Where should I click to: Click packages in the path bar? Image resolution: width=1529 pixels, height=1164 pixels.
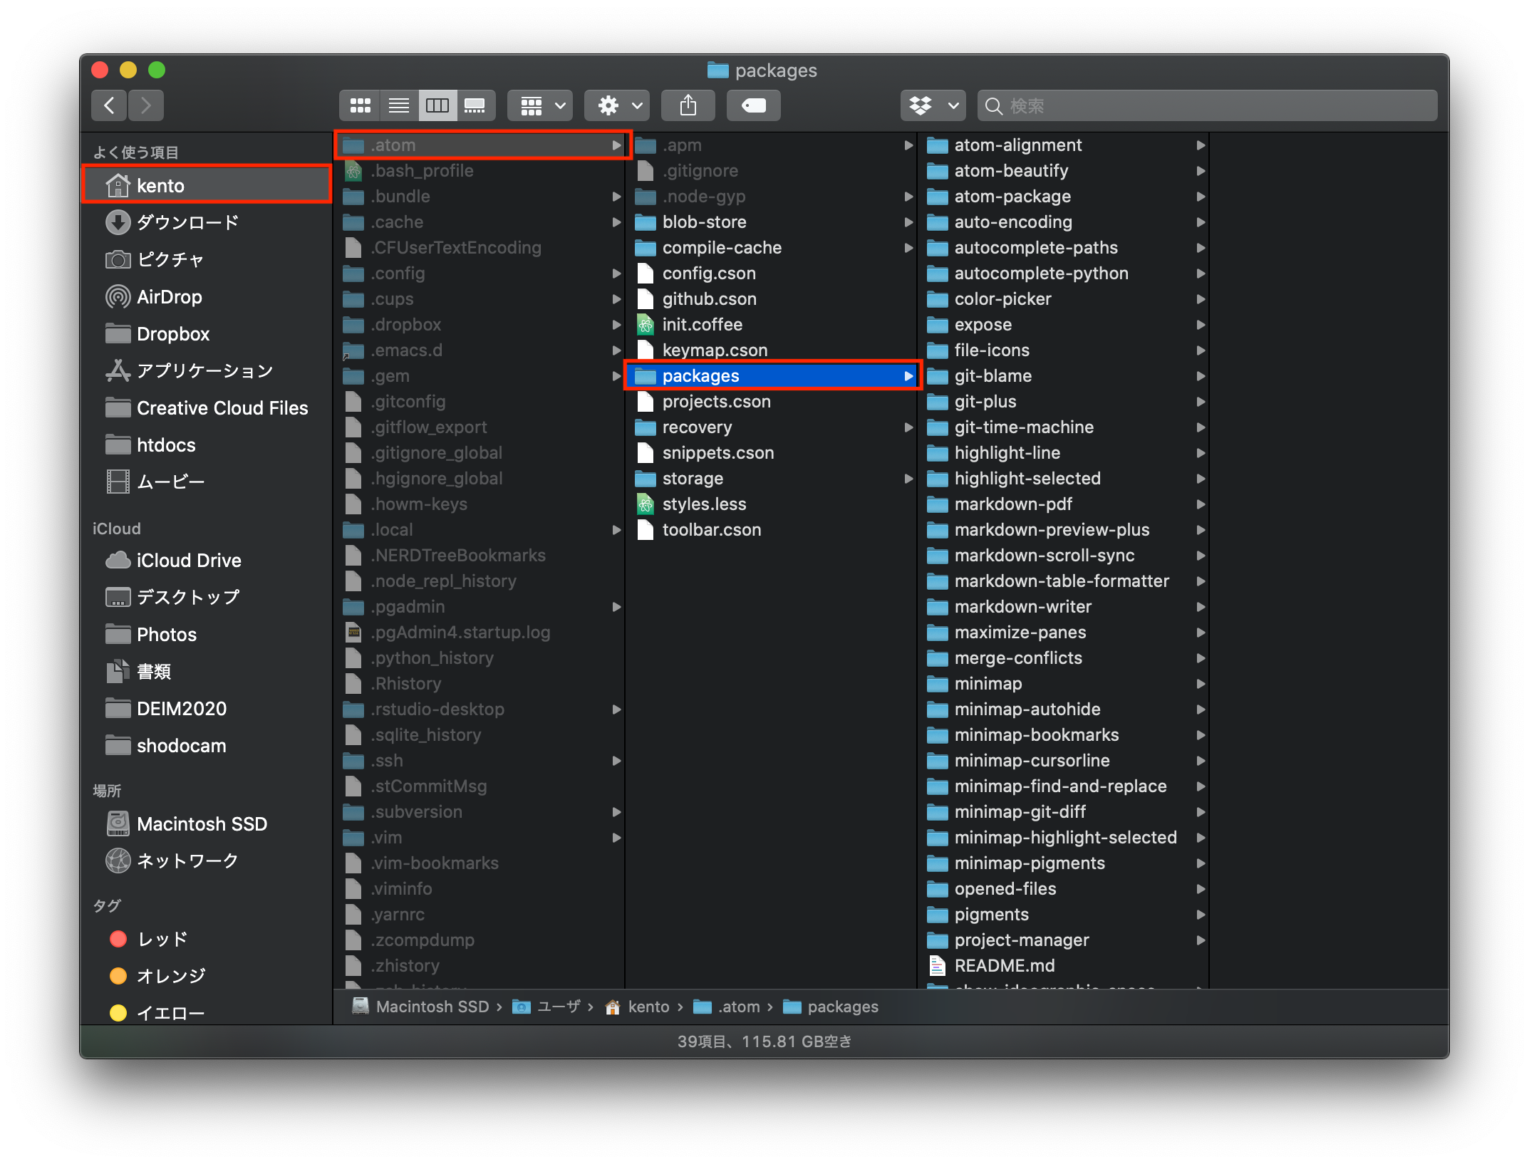click(x=831, y=1007)
